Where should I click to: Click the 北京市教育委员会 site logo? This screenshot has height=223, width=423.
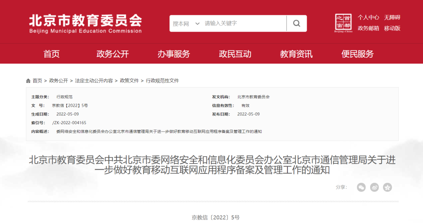pyautogui.click(x=85, y=23)
